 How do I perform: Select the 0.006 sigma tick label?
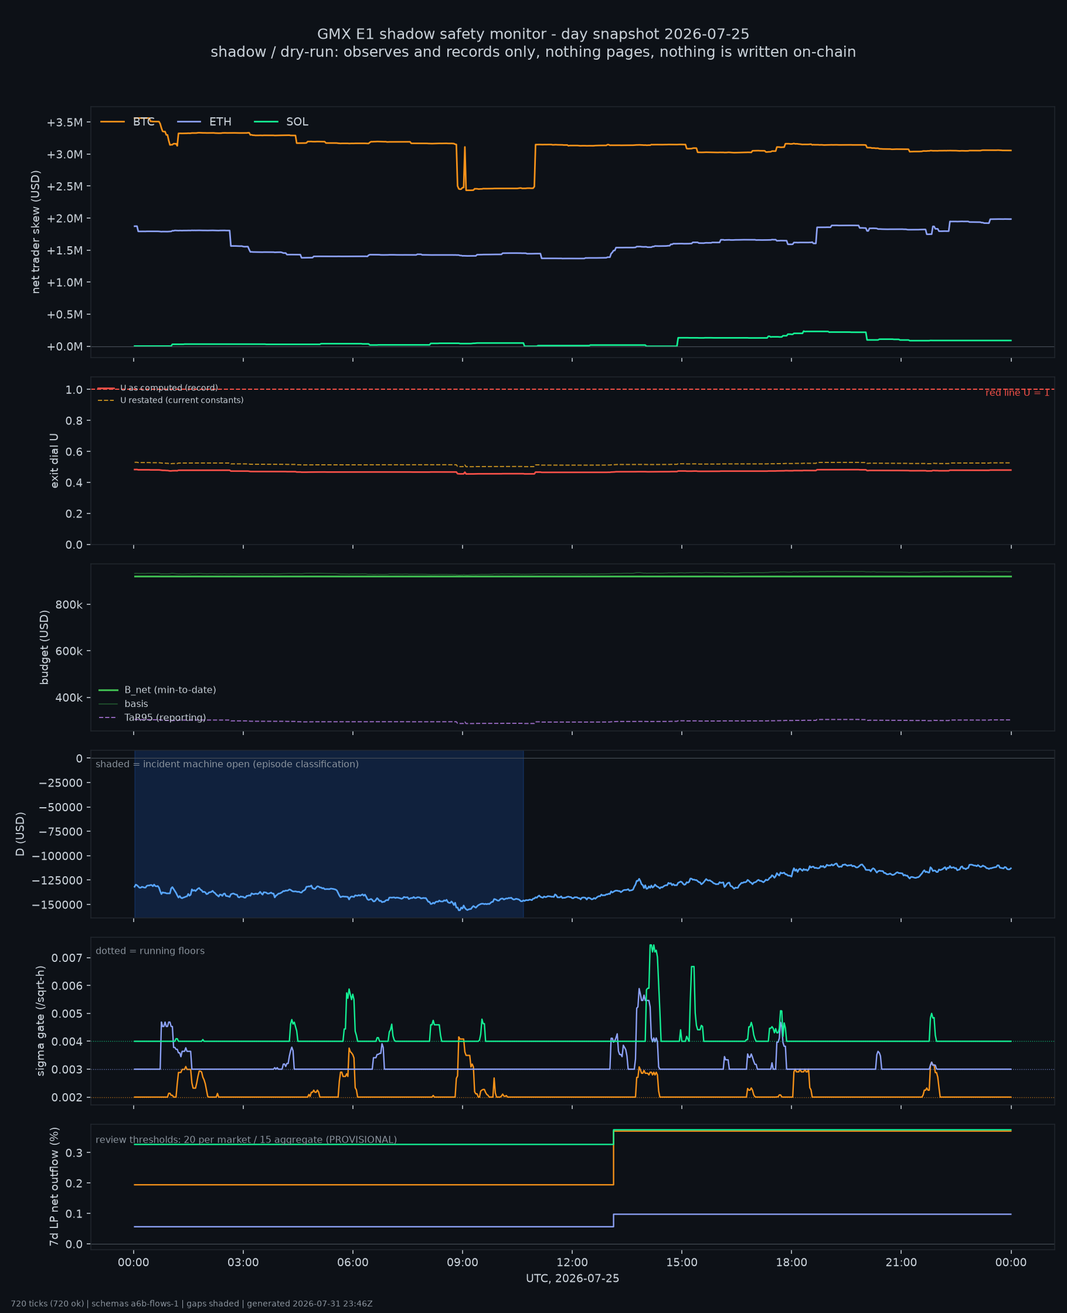pos(67,985)
